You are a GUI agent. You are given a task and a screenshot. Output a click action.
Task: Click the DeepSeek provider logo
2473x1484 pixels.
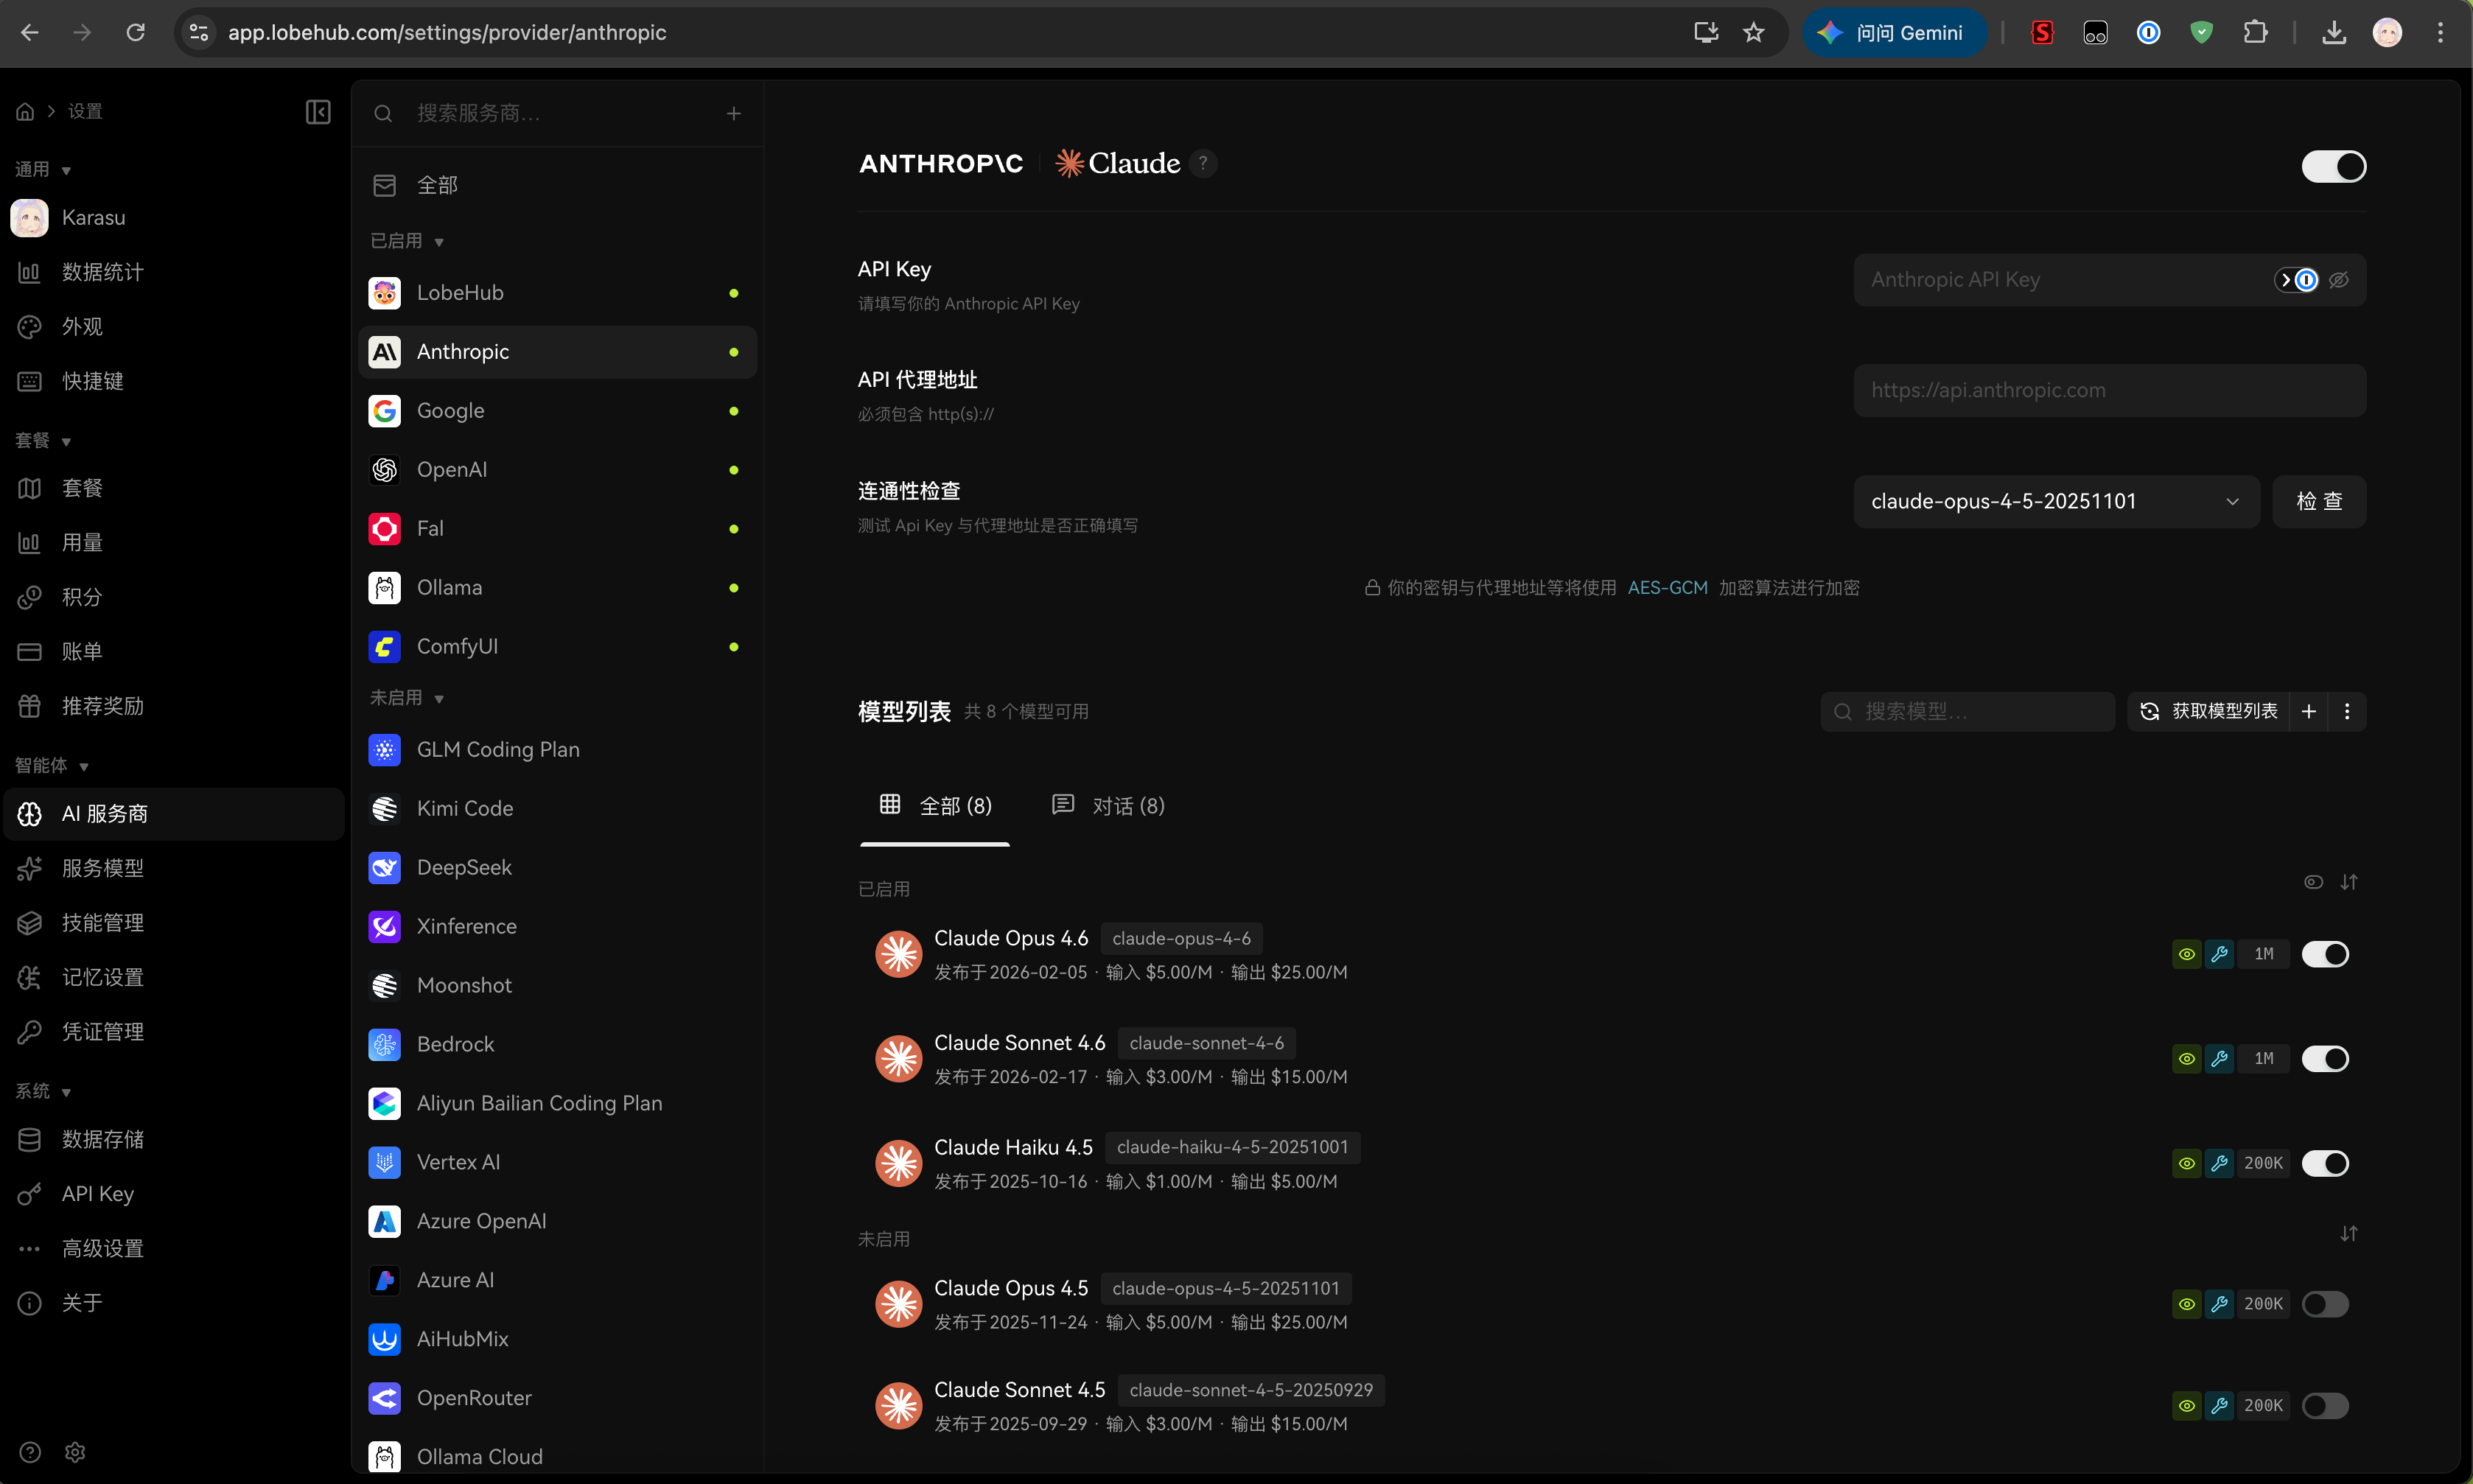click(x=385, y=868)
